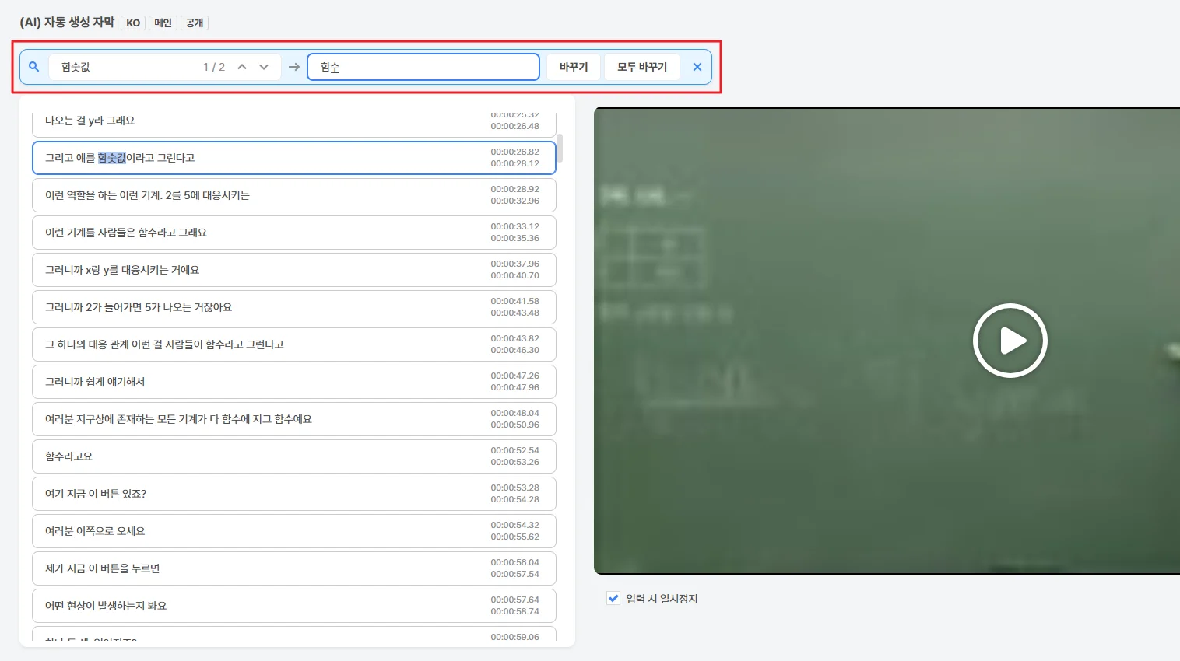
Task: Toggle the 입력 시 일시정지 checkbox
Action: tap(613, 598)
